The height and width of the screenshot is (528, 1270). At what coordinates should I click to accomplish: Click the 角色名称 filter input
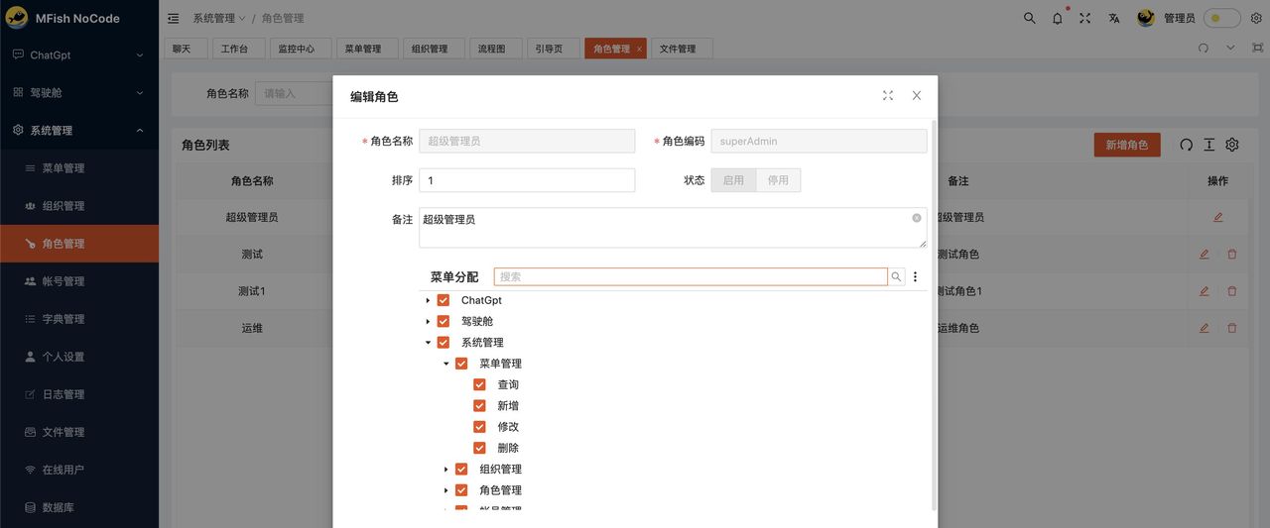tap(294, 93)
